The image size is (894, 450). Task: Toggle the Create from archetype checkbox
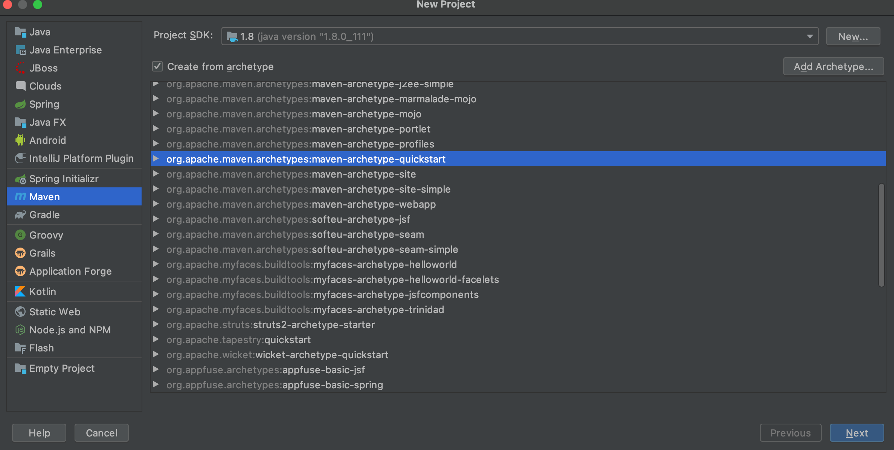pos(157,67)
